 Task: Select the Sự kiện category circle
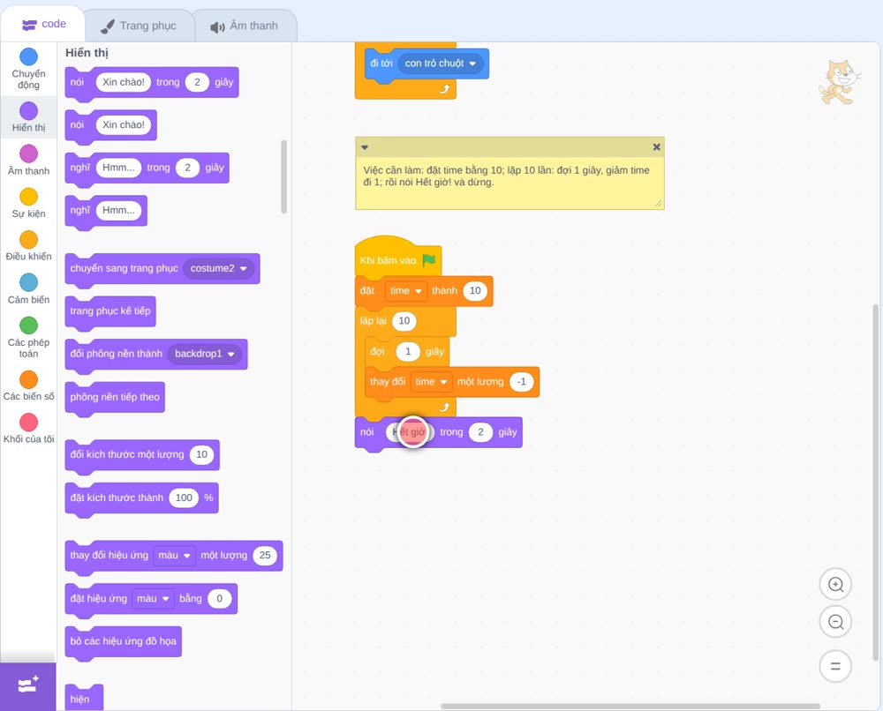[x=29, y=197]
